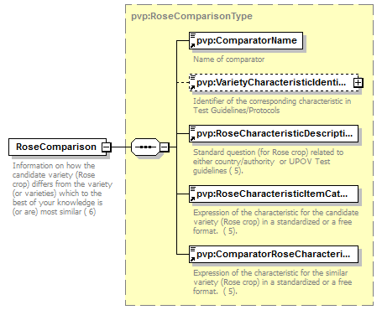Click the 'Standard question (for Rose crop)' annotation
This screenshot has height=310, width=382.
click(268, 162)
